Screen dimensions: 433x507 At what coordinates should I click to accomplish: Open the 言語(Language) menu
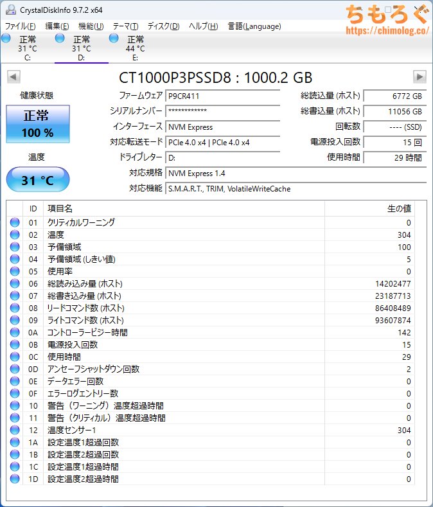254,26
